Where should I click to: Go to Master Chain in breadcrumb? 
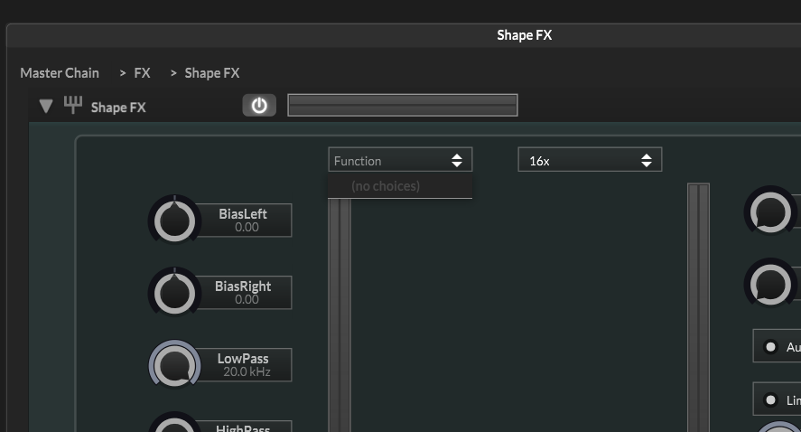click(60, 73)
